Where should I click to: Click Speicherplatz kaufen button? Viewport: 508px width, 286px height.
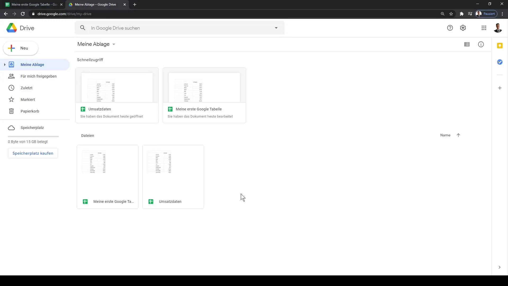coord(33,153)
